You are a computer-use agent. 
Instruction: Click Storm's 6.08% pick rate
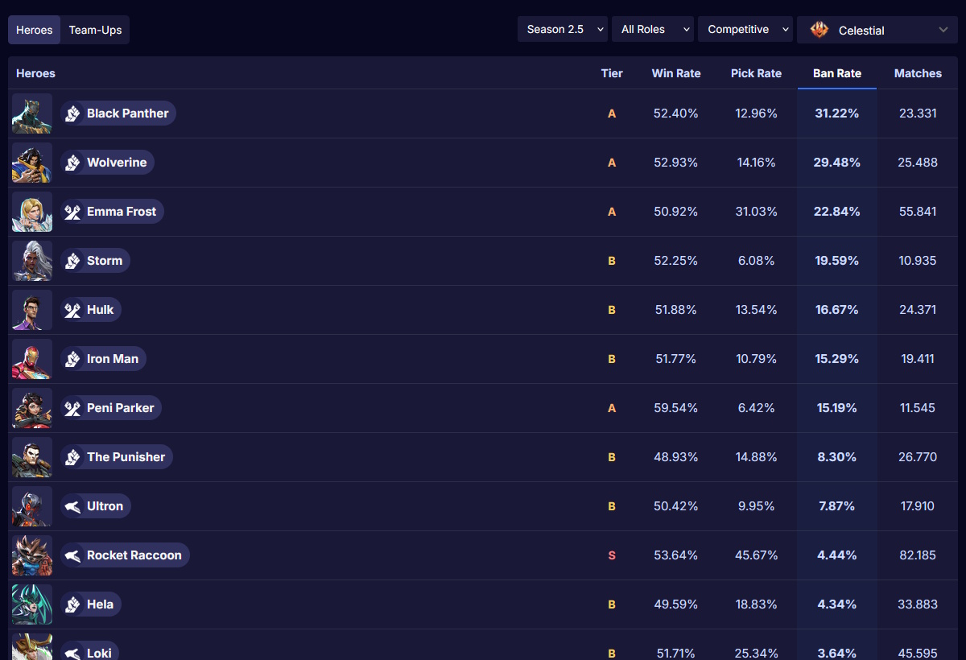[756, 261]
